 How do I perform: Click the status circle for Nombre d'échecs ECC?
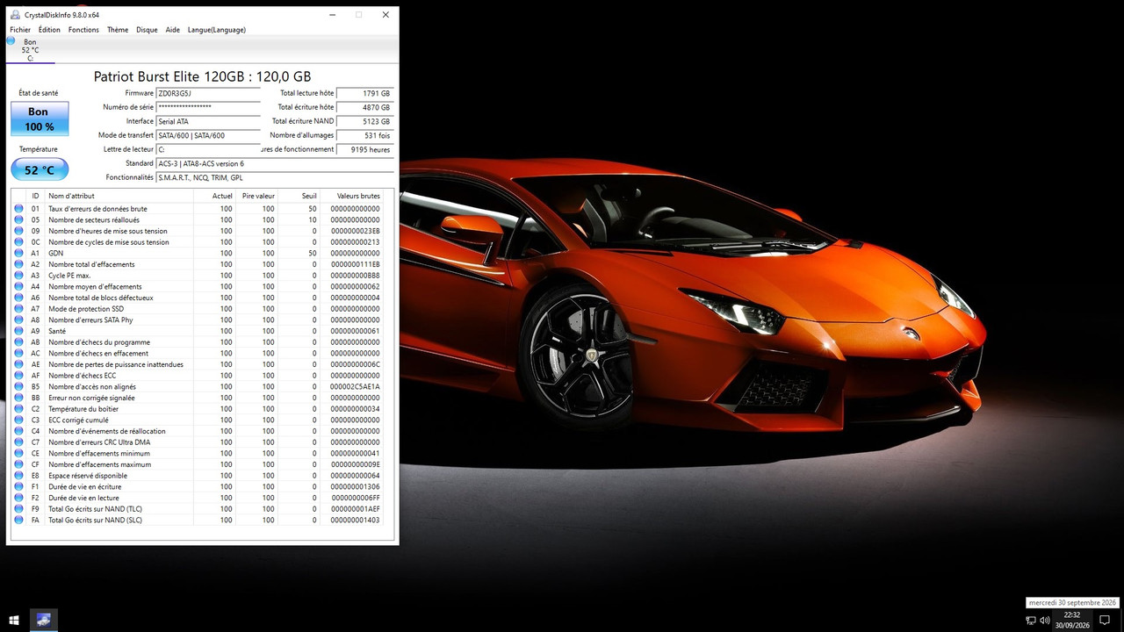click(18, 376)
